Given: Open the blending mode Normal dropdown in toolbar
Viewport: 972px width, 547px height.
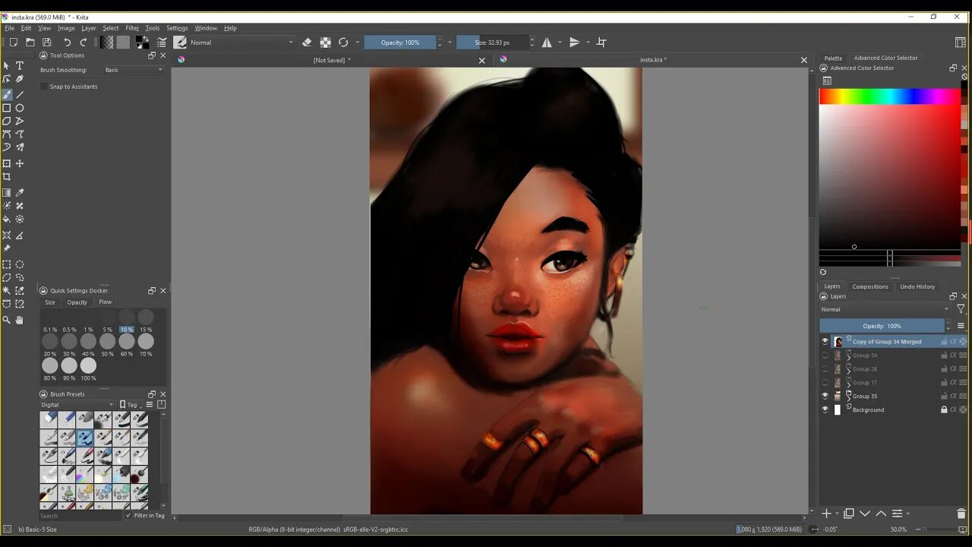Looking at the screenshot, I should tap(241, 43).
